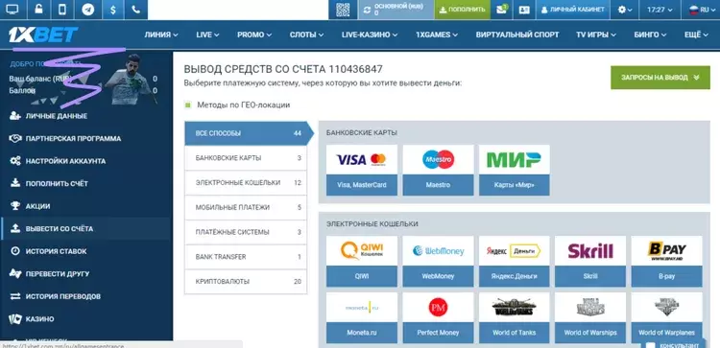Select the Visa, MasterCard payment method
Image resolution: width=720 pixels, height=348 pixels.
coord(362,170)
